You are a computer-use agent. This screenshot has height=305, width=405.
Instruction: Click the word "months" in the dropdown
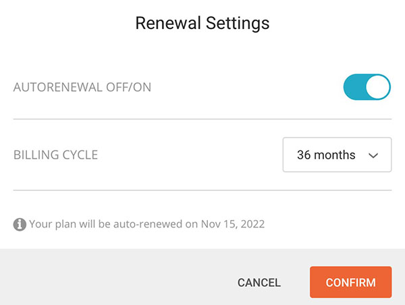(334, 155)
